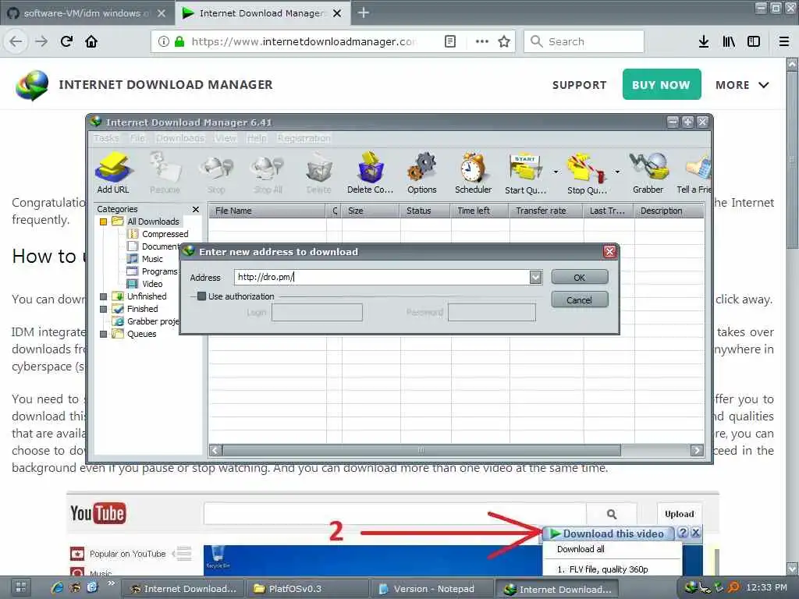Click into the Address input field

click(382, 277)
